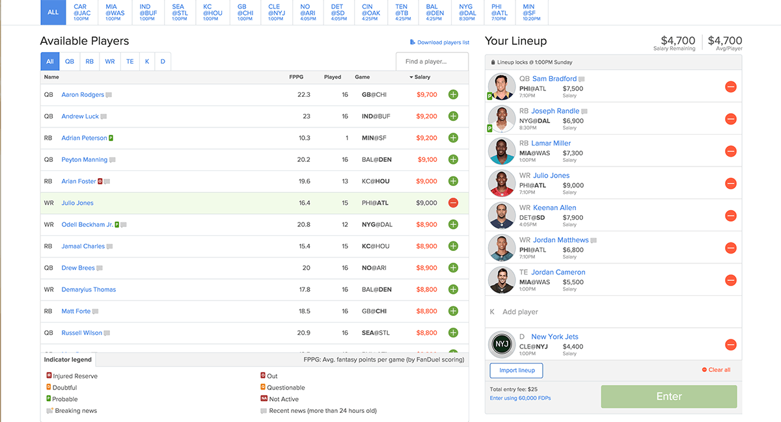Click the Find a player search box
781x422 pixels.
click(432, 61)
